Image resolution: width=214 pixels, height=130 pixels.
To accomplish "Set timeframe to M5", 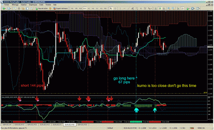I will (x=76, y=9).
